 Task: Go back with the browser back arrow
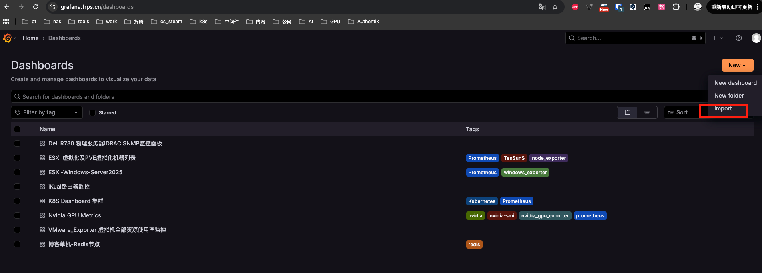[x=7, y=7]
